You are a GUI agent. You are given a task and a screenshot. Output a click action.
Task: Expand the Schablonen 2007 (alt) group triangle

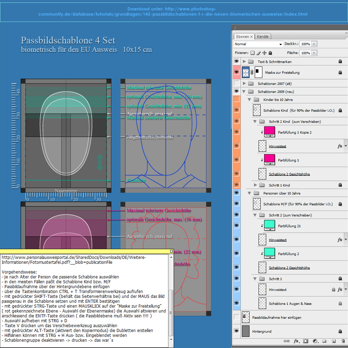[x=244, y=84]
